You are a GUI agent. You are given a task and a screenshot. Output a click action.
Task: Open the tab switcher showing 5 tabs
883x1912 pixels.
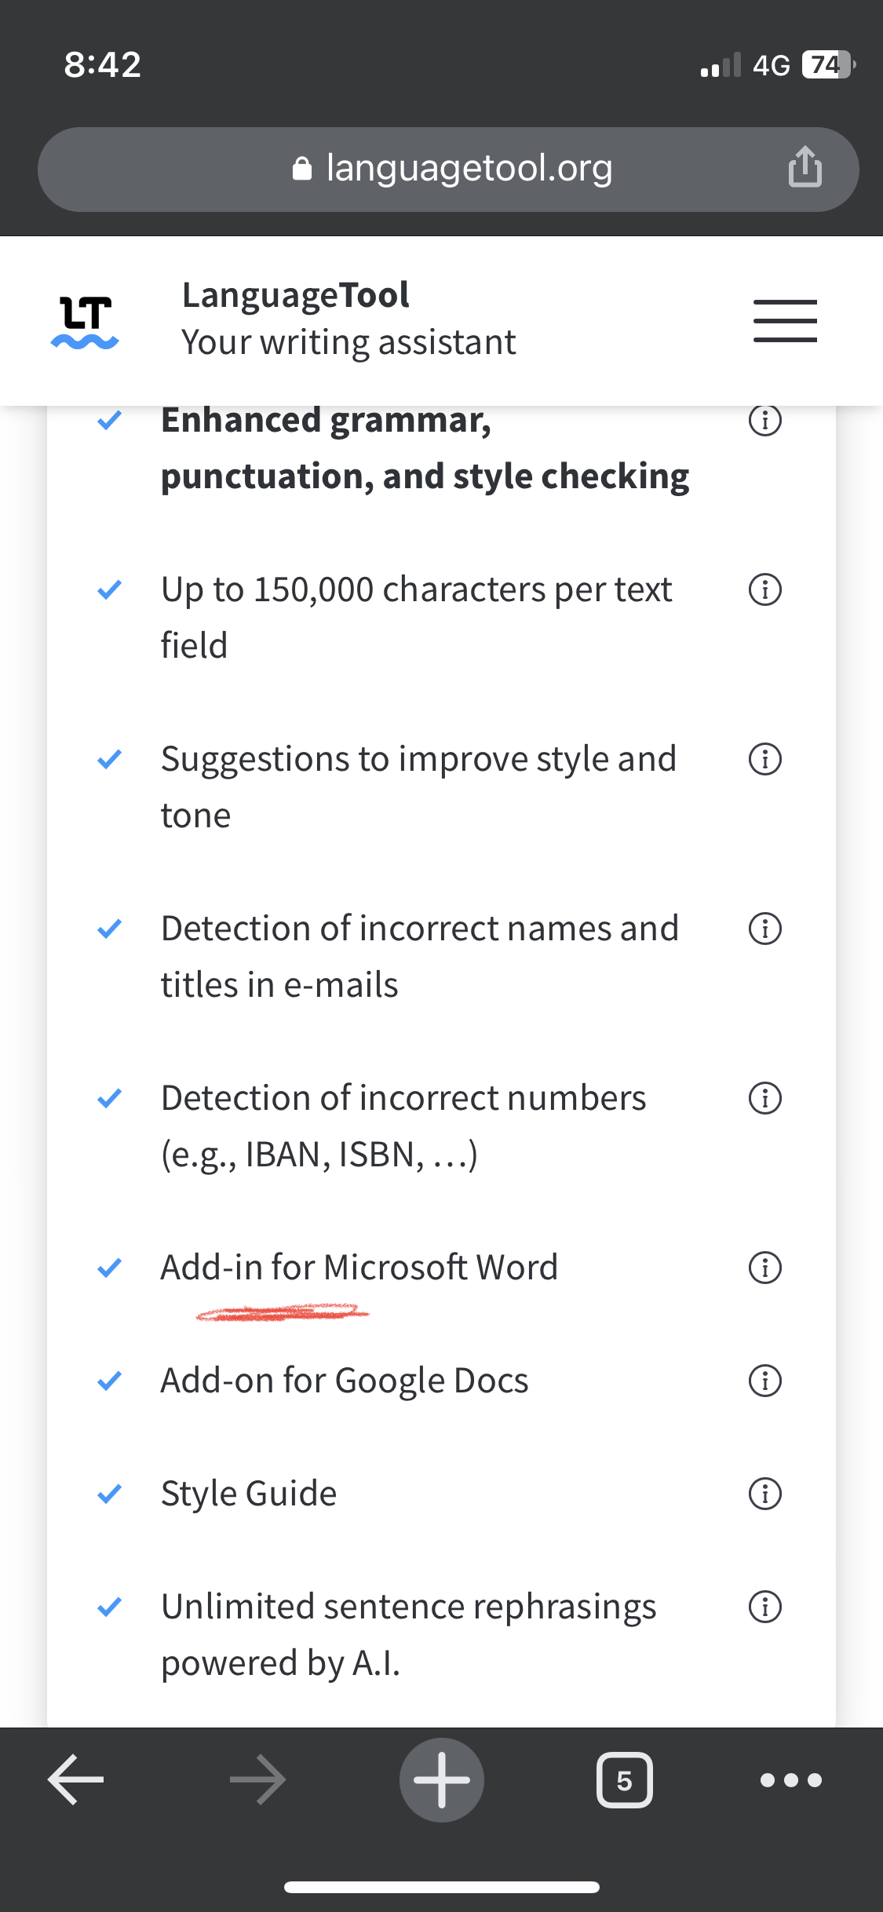pyautogui.click(x=624, y=1779)
